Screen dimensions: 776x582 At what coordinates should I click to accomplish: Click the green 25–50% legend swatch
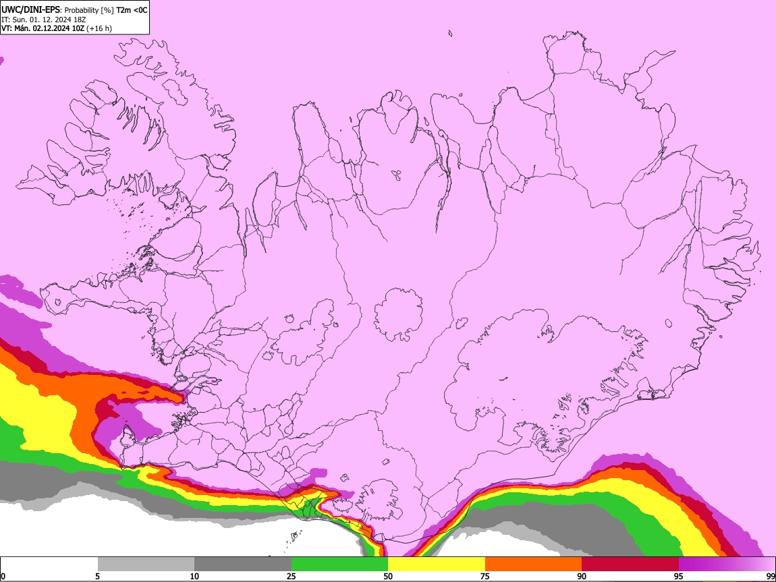click(339, 564)
